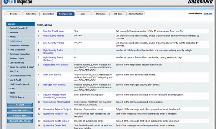Click the GTB Inspector logo icon
The height and width of the screenshot is (129, 216).
[x=6, y=2]
